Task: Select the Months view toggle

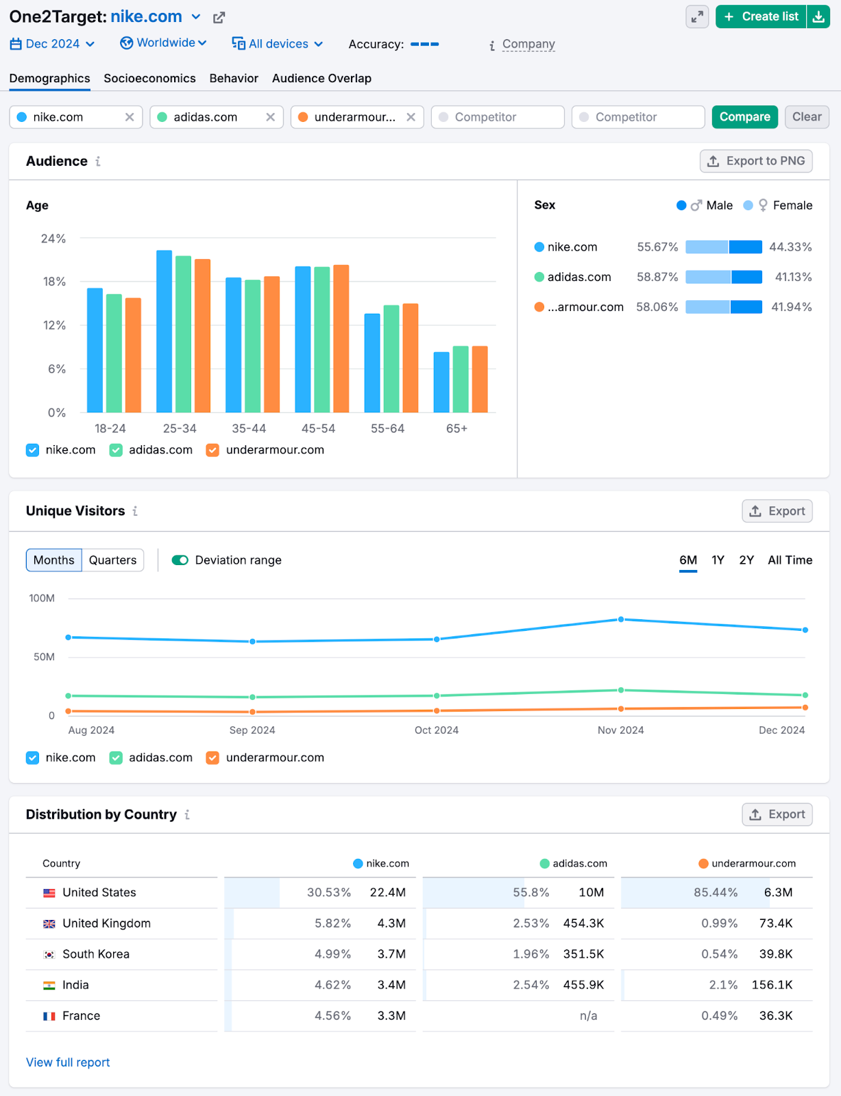Action: coord(54,560)
